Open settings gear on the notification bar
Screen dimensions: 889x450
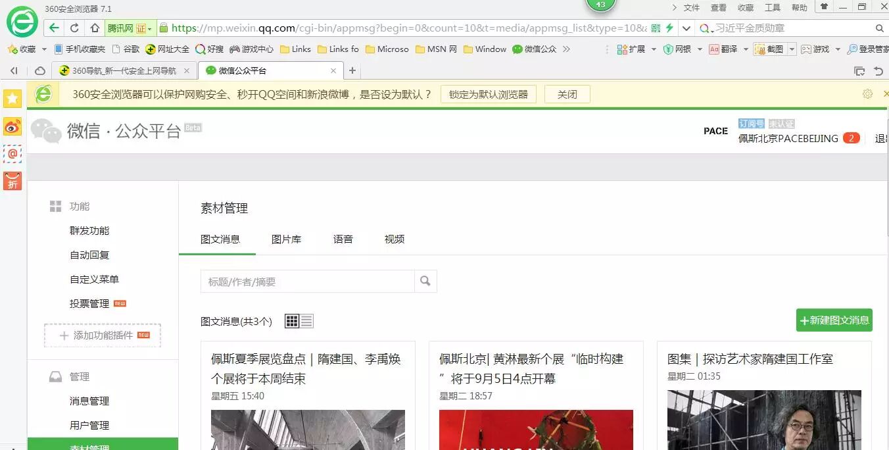[867, 94]
